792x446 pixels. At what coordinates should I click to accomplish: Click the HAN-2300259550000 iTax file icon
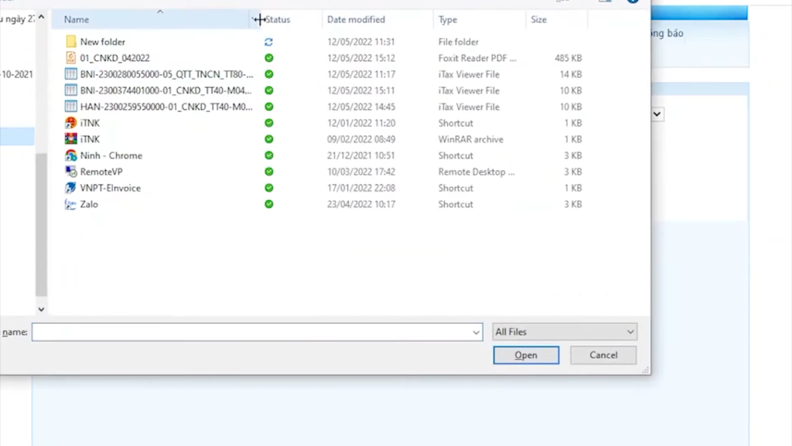(x=70, y=107)
